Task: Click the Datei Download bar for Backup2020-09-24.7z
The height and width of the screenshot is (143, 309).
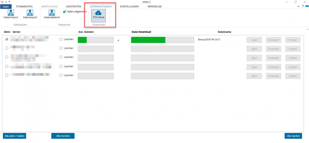Action: (163, 40)
